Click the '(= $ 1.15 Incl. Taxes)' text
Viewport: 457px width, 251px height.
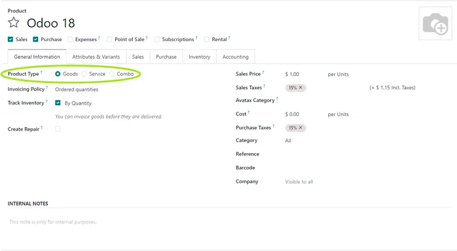point(392,88)
